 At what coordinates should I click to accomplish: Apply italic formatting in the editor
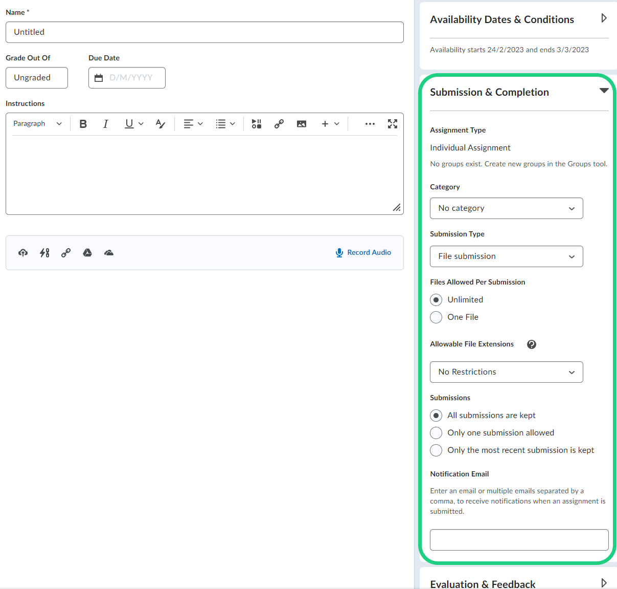pos(106,124)
